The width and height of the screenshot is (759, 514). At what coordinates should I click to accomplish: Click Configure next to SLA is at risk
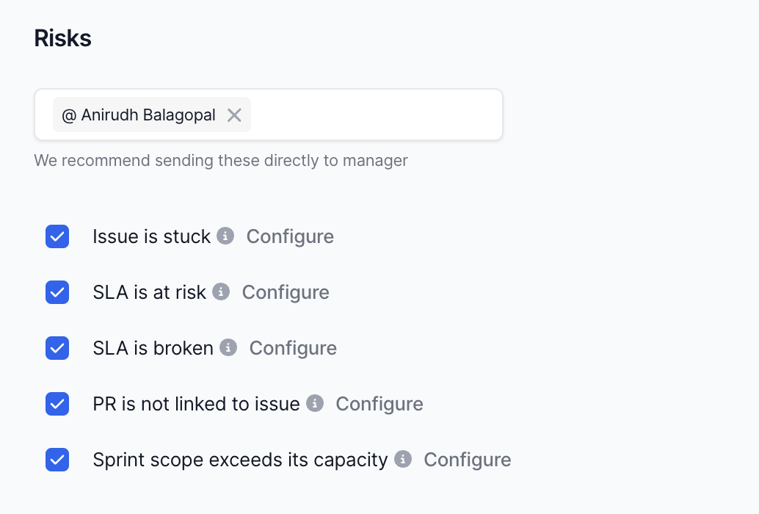tap(286, 292)
